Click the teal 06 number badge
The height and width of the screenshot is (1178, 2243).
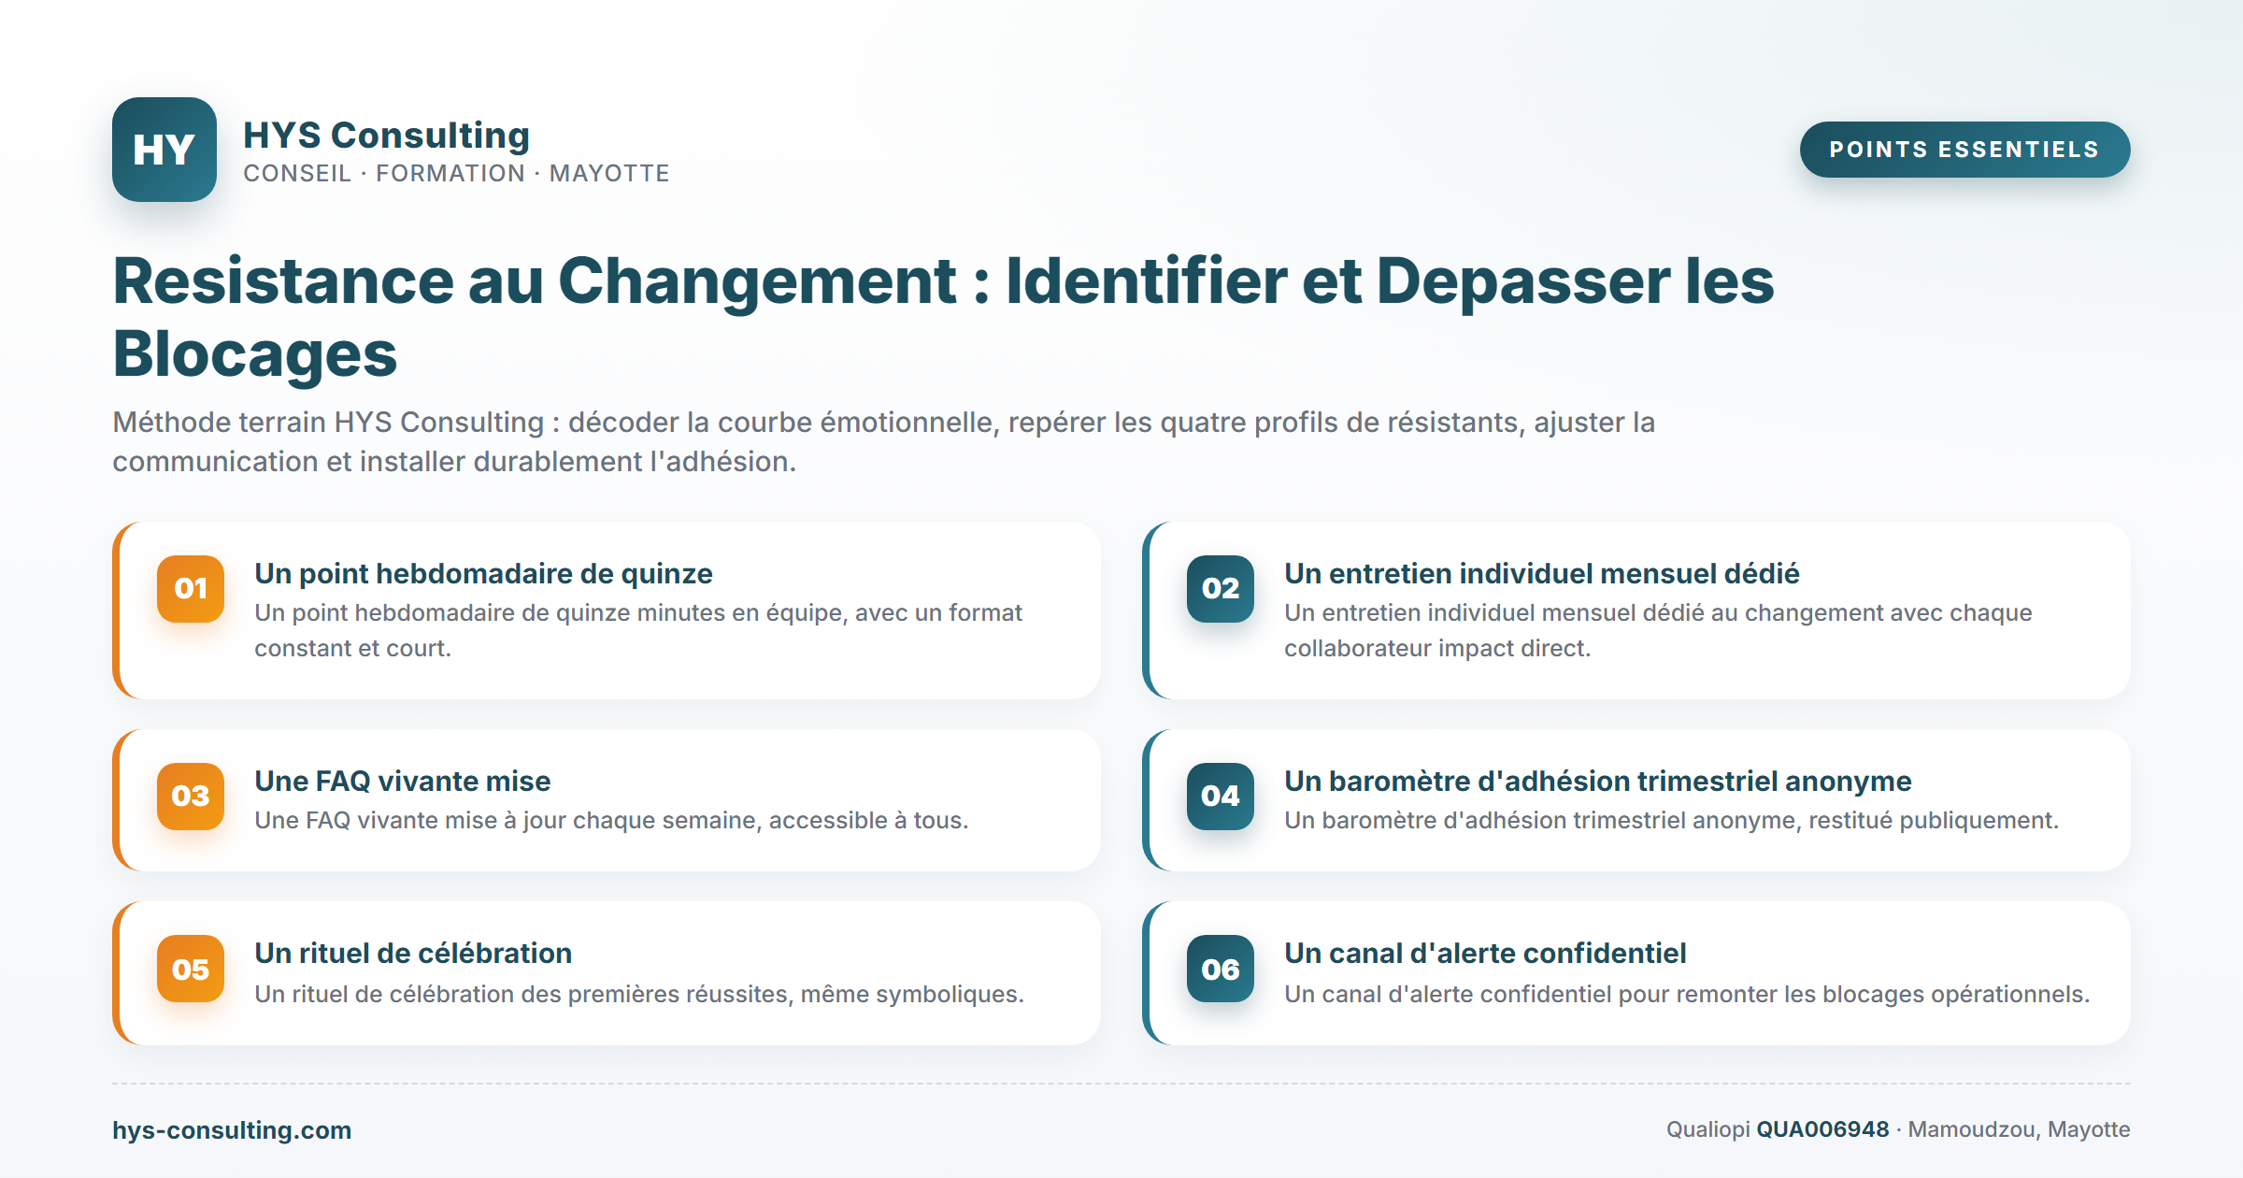pos(1221,970)
